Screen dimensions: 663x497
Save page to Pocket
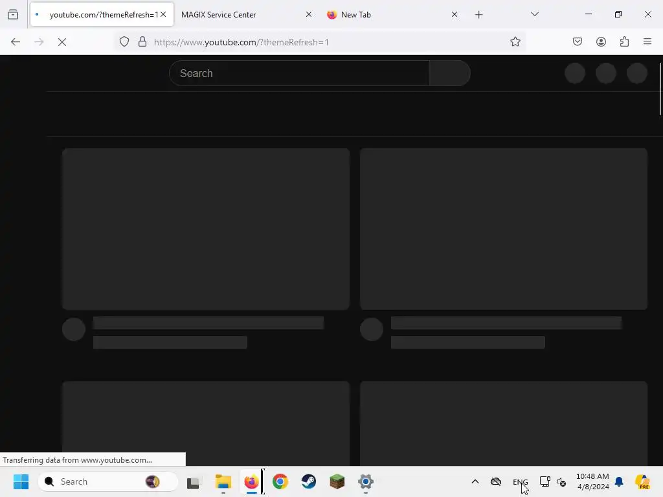[x=578, y=42]
